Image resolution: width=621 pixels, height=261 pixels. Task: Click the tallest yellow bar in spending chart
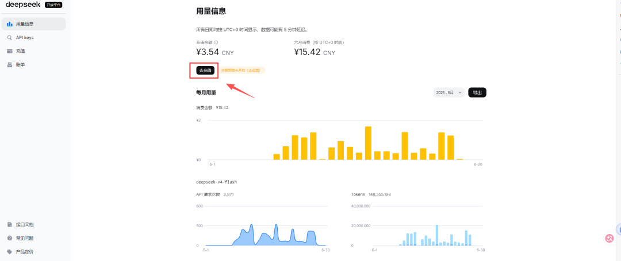click(x=368, y=143)
